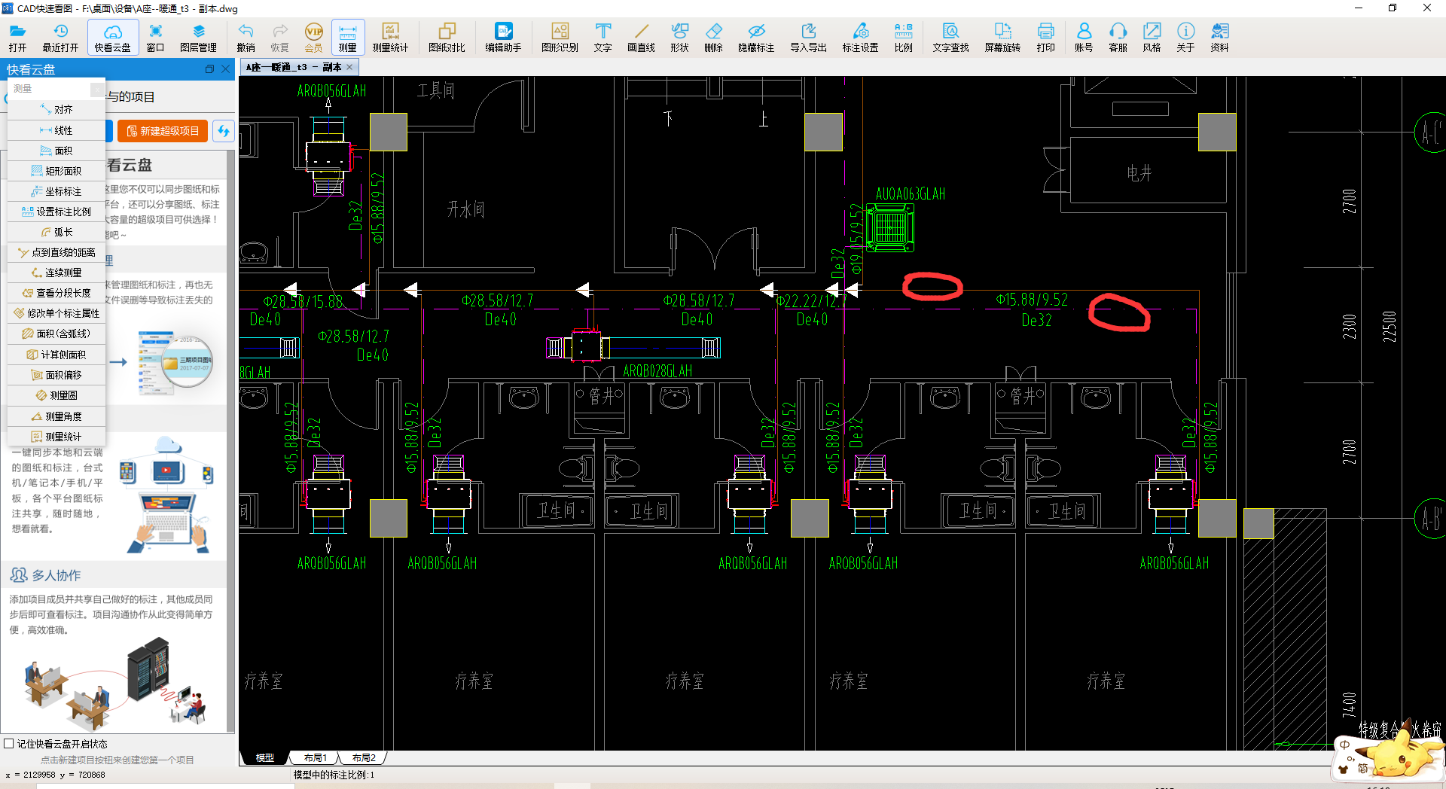
Task: Switch to the 布局2 layout tab
Action: point(363,758)
